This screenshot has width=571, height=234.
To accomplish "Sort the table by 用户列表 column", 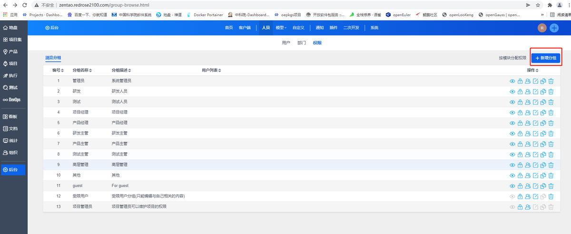I will pos(211,70).
